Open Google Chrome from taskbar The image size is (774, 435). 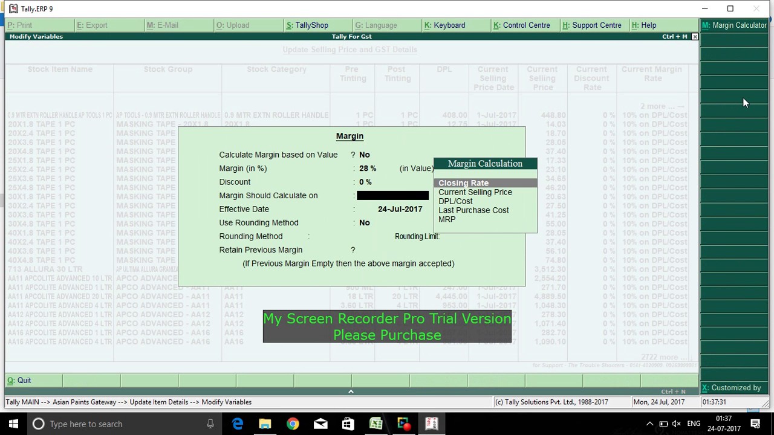coord(293,424)
